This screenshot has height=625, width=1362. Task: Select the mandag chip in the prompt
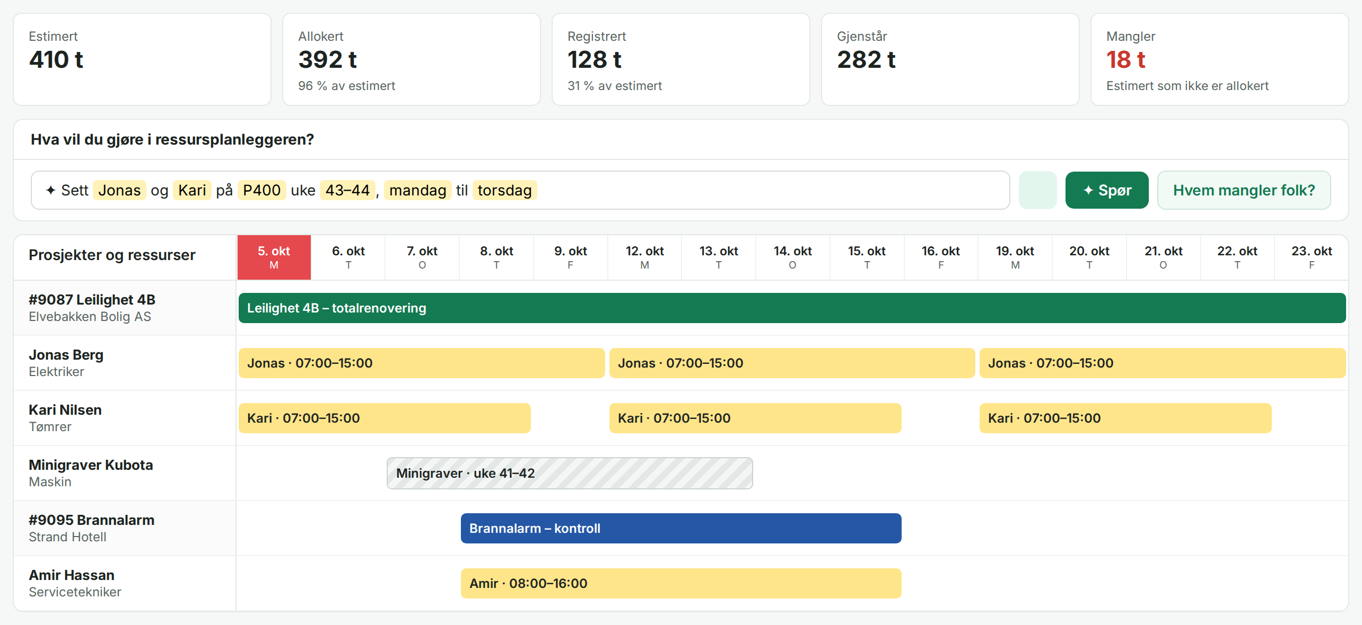[x=417, y=190]
